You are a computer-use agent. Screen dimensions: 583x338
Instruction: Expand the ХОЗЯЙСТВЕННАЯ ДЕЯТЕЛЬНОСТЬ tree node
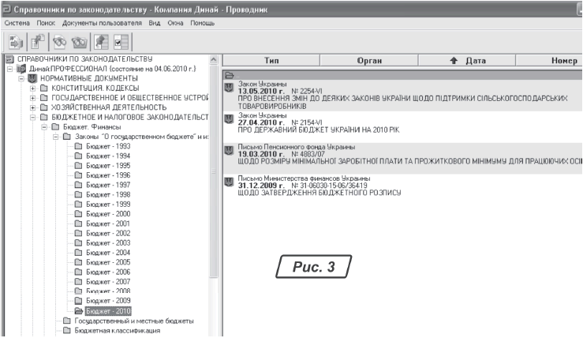point(32,107)
